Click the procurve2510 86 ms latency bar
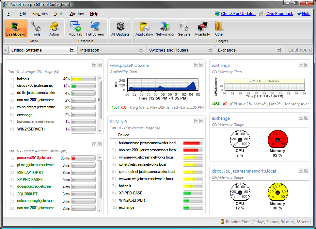The image size is (316, 229). click(x=84, y=158)
